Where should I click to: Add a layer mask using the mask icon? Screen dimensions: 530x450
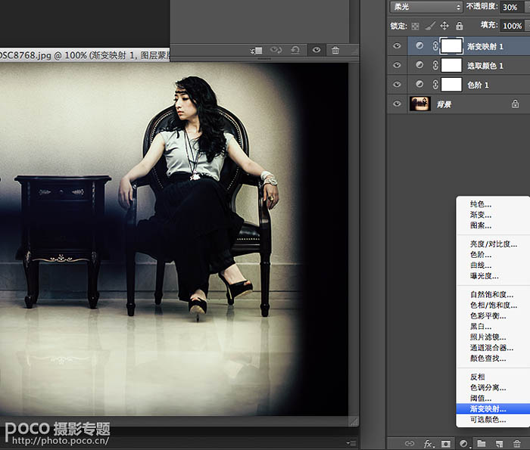[x=445, y=443]
